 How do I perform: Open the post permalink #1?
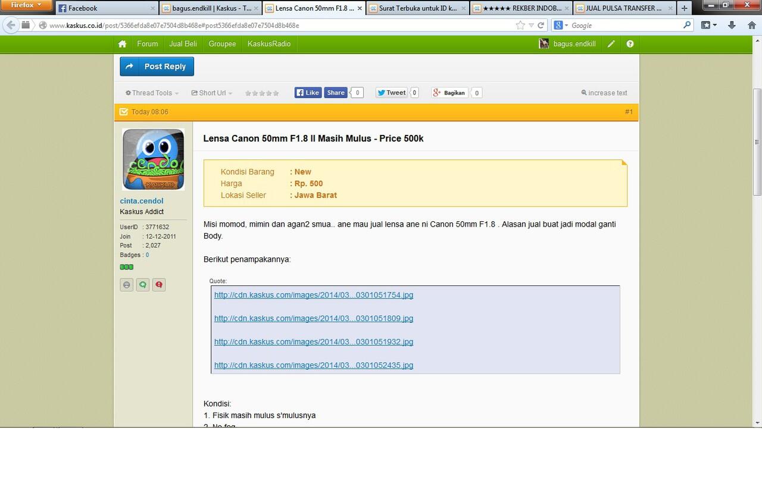point(629,112)
